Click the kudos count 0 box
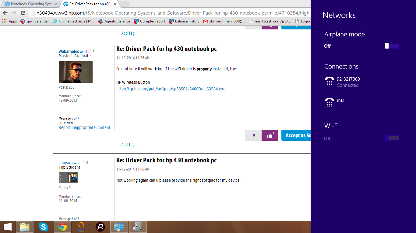Image resolution: width=416 pixels, height=233 pixels. 253,135
